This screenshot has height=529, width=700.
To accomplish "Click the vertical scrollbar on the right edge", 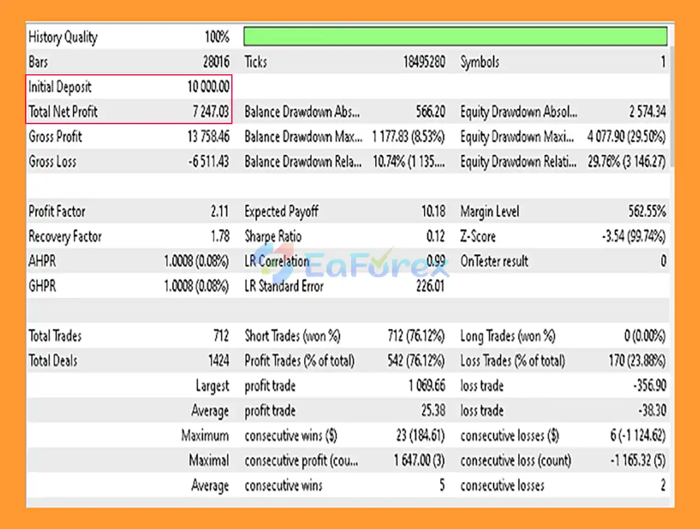I will 671,109.
